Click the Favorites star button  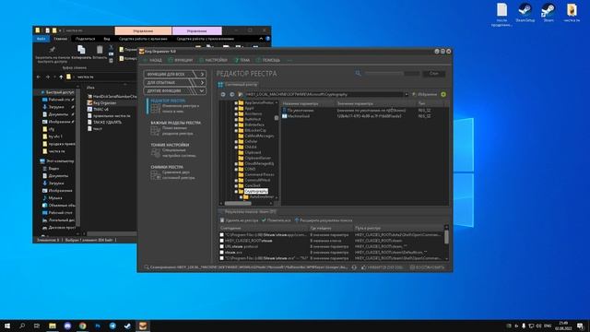(425, 94)
